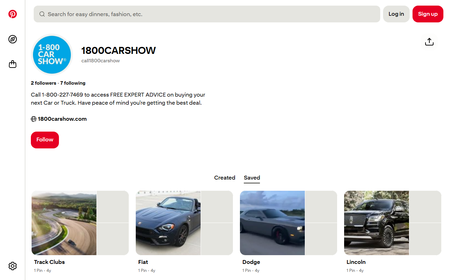Open the Dodge board cover image
The width and height of the screenshot is (449, 280).
[288, 223]
